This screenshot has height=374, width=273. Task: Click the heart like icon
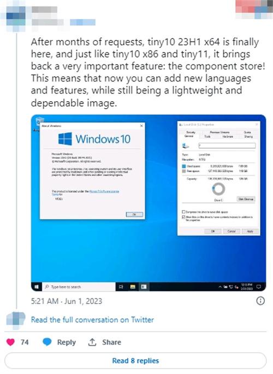click(x=10, y=342)
